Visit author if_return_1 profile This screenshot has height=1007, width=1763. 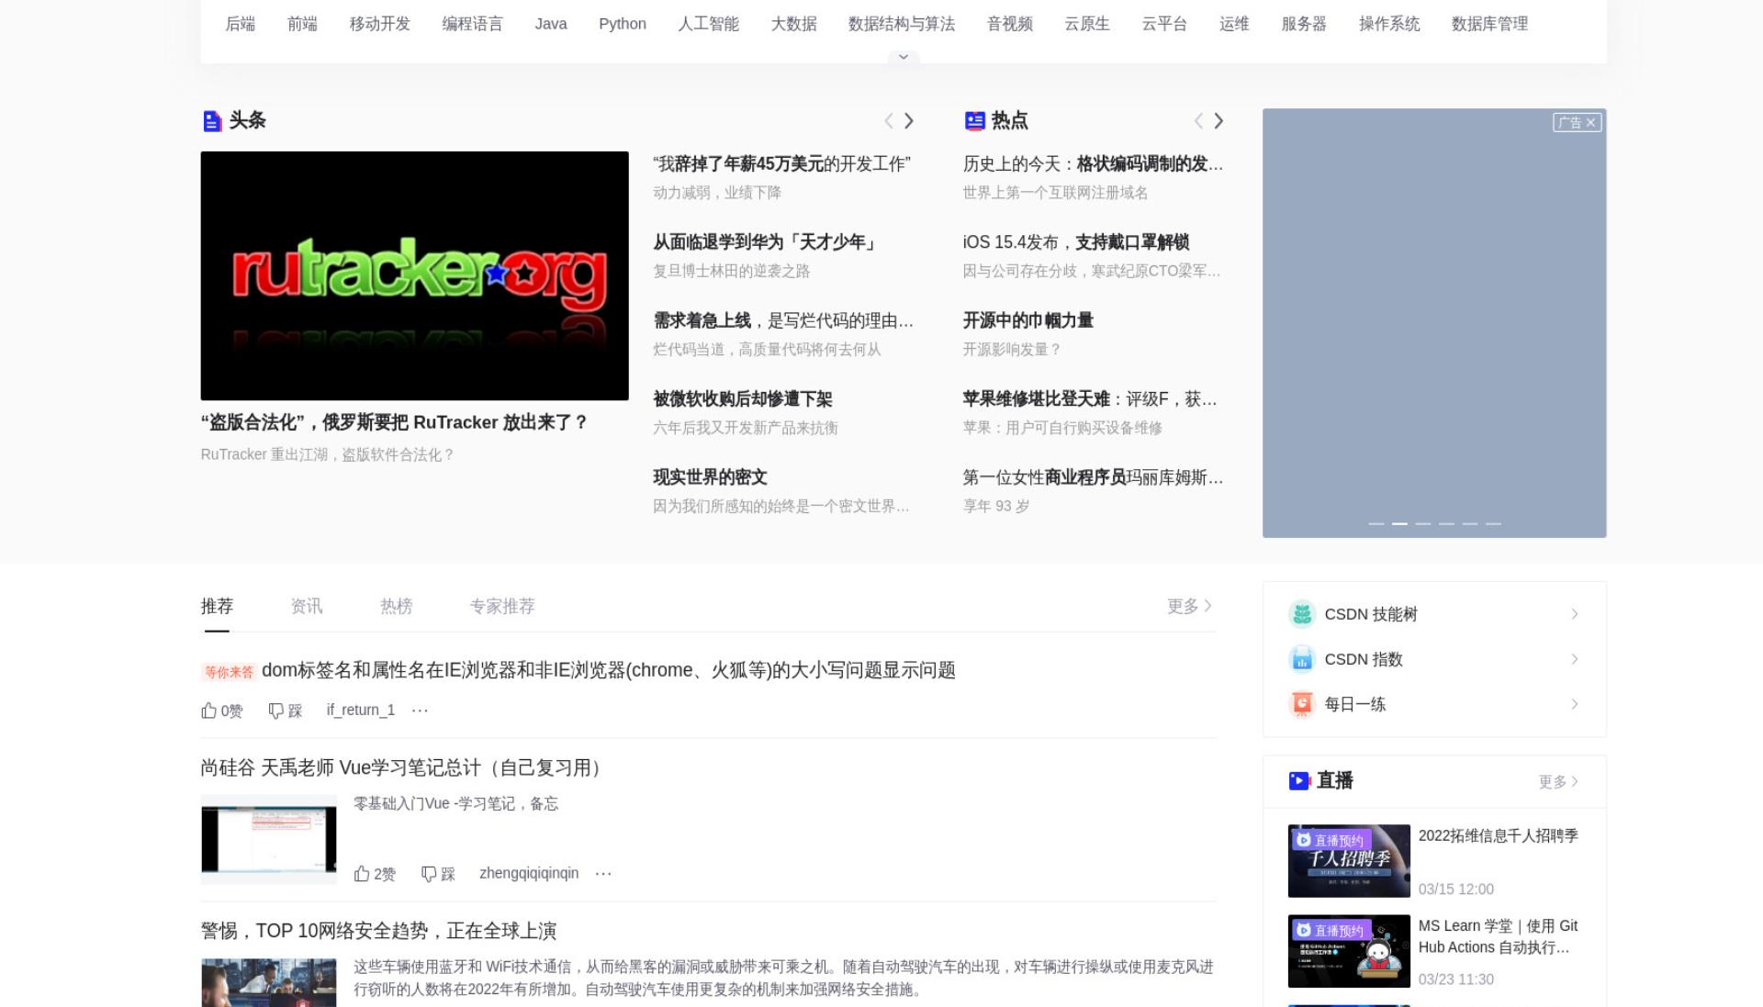pyautogui.click(x=361, y=710)
